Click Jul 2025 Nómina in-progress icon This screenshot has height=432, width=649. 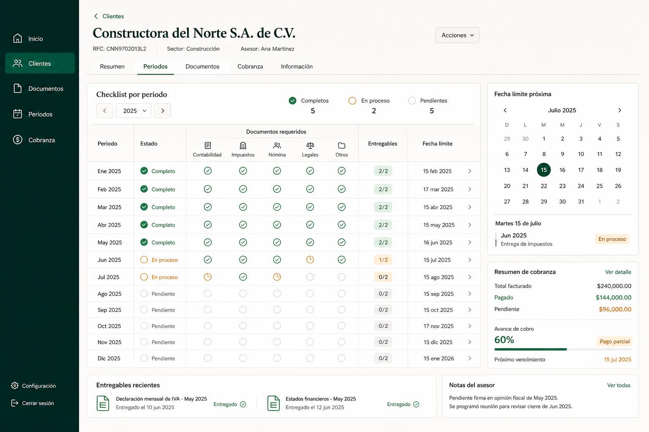(277, 277)
